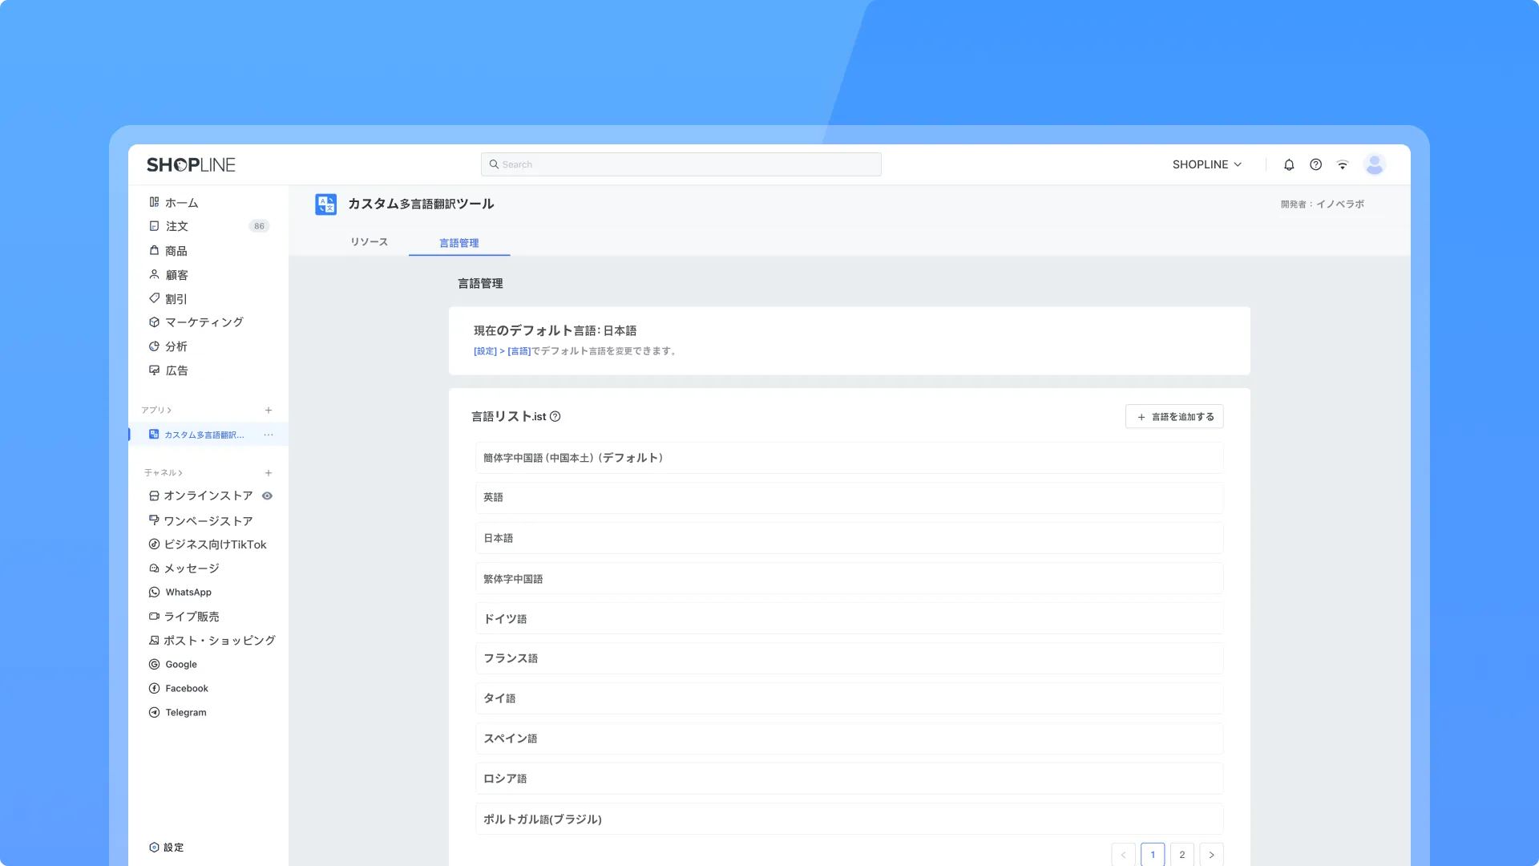The image size is (1539, 866).
Task: Toggle the オンラインストア eye visibility icon
Action: point(268,496)
